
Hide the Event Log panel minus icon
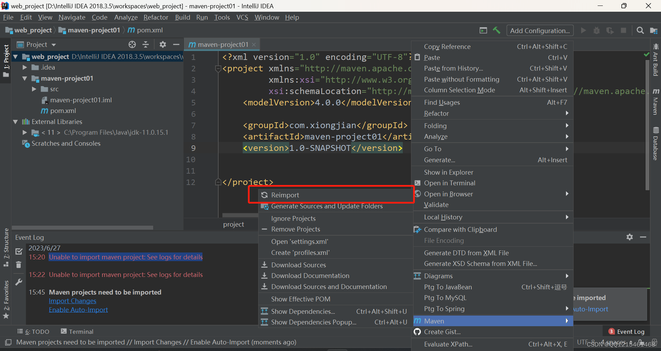pos(643,237)
